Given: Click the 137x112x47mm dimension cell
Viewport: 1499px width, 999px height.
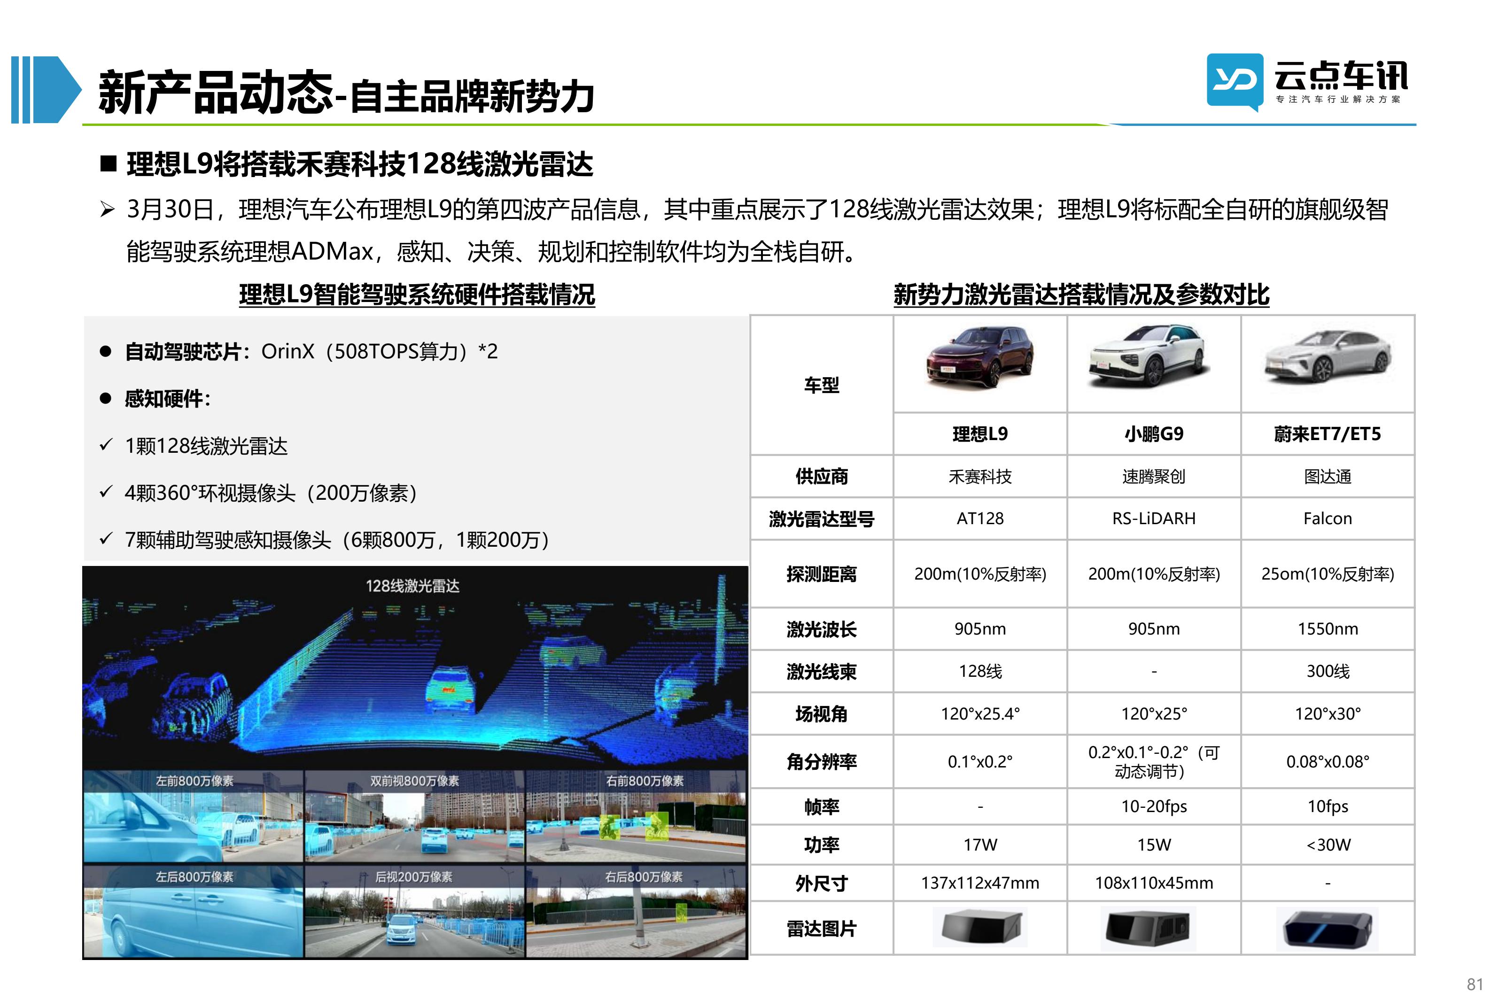Looking at the screenshot, I should click(x=980, y=883).
